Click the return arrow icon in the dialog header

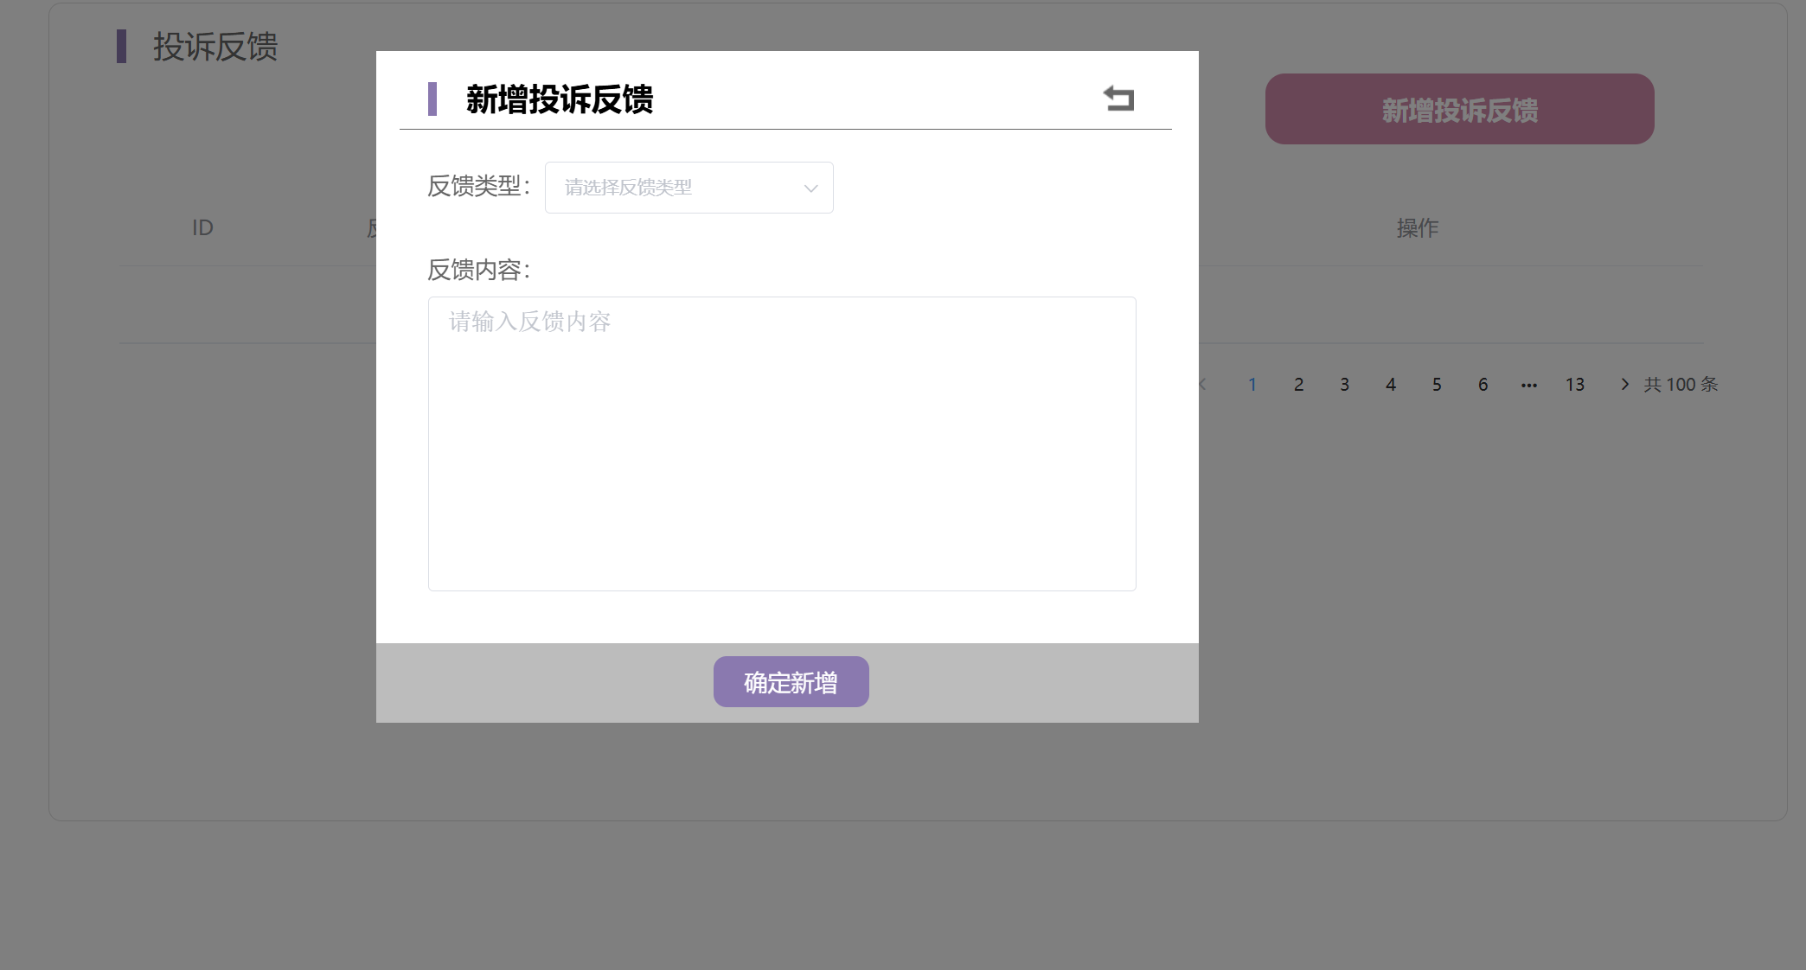coord(1118,99)
